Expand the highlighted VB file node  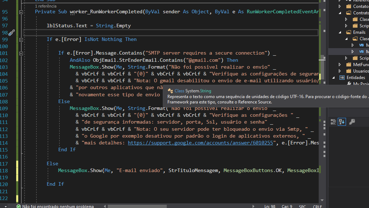pyautogui.click(x=352, y=51)
